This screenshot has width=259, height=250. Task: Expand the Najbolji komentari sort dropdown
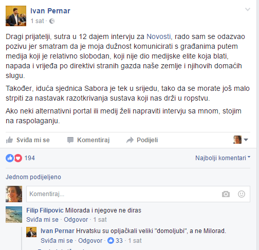point(223,158)
